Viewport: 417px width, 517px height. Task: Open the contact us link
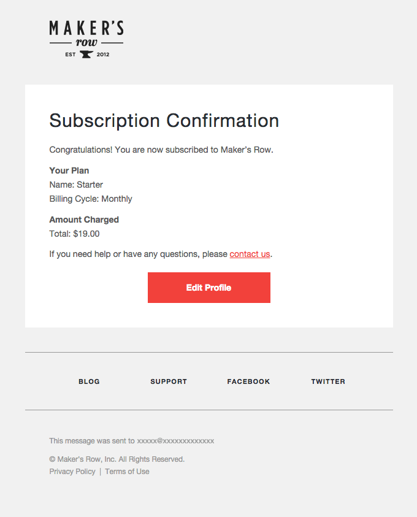[250, 254]
